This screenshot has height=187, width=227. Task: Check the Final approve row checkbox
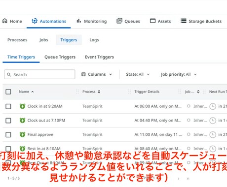click(8, 135)
